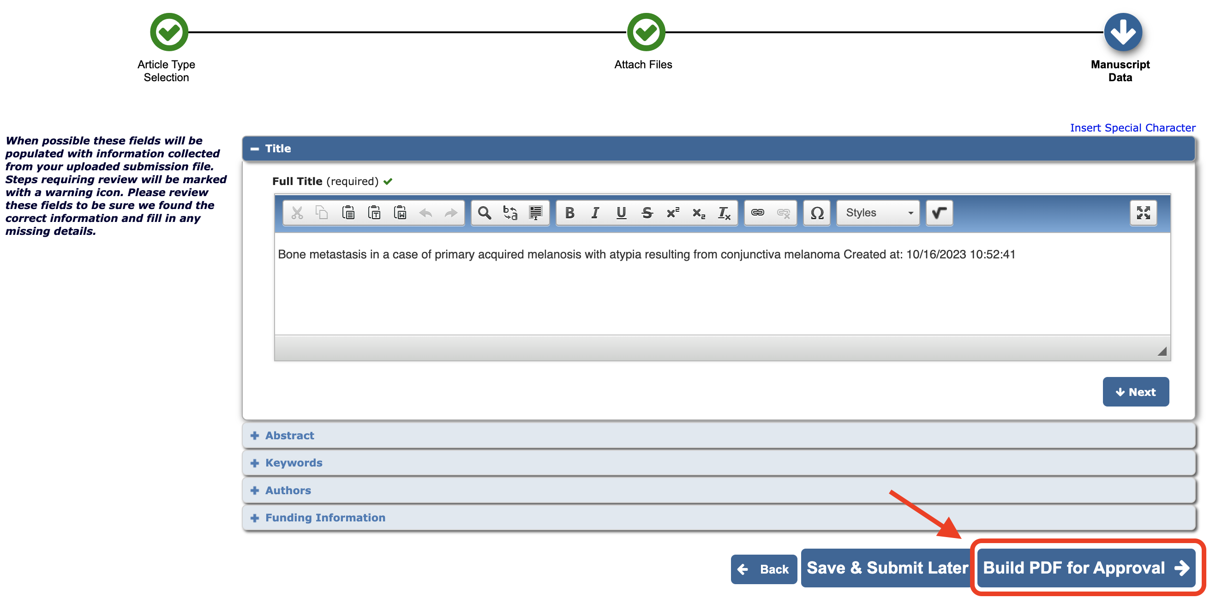
Task: Click the Unlink icon
Action: coord(783,213)
